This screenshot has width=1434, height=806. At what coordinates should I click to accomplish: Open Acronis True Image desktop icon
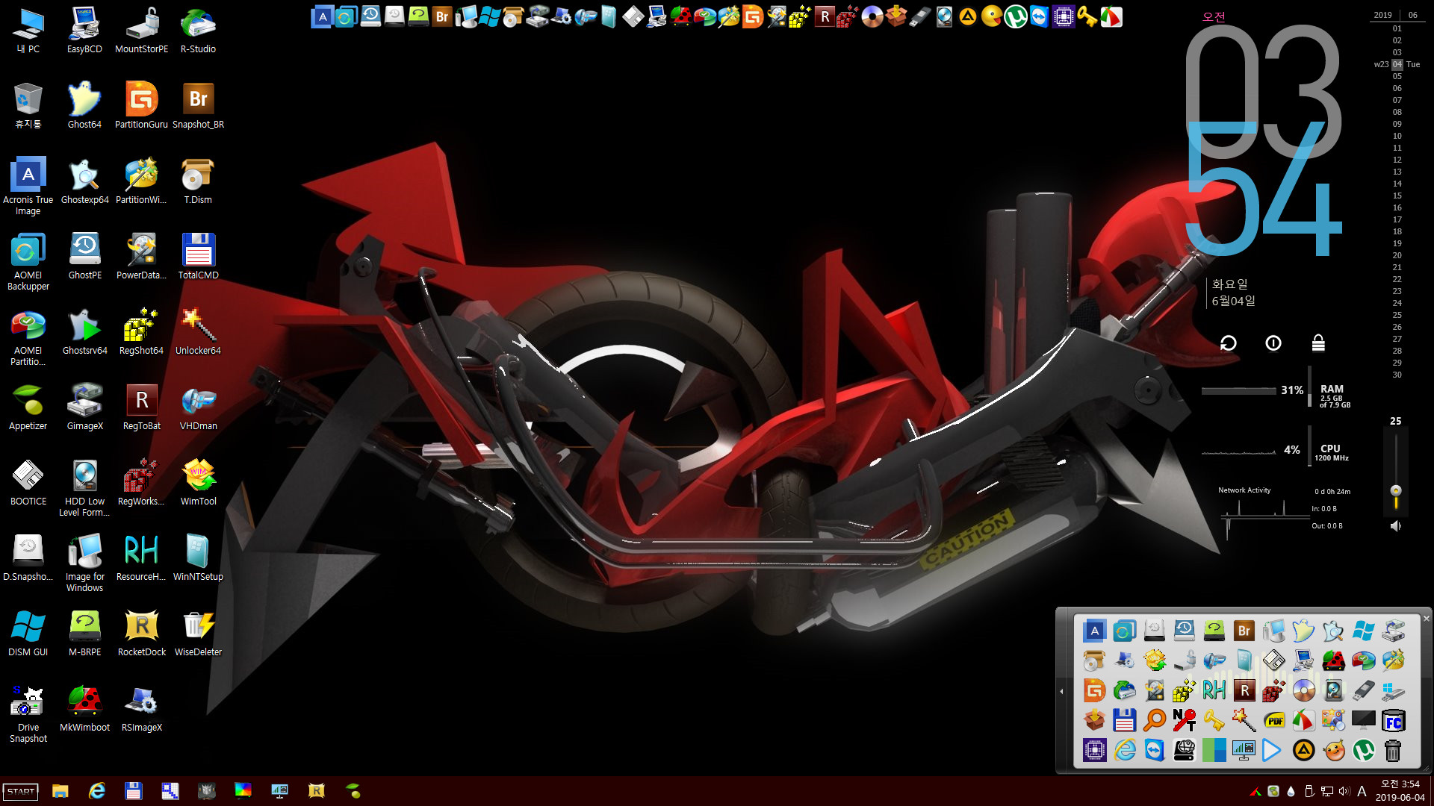tap(28, 187)
